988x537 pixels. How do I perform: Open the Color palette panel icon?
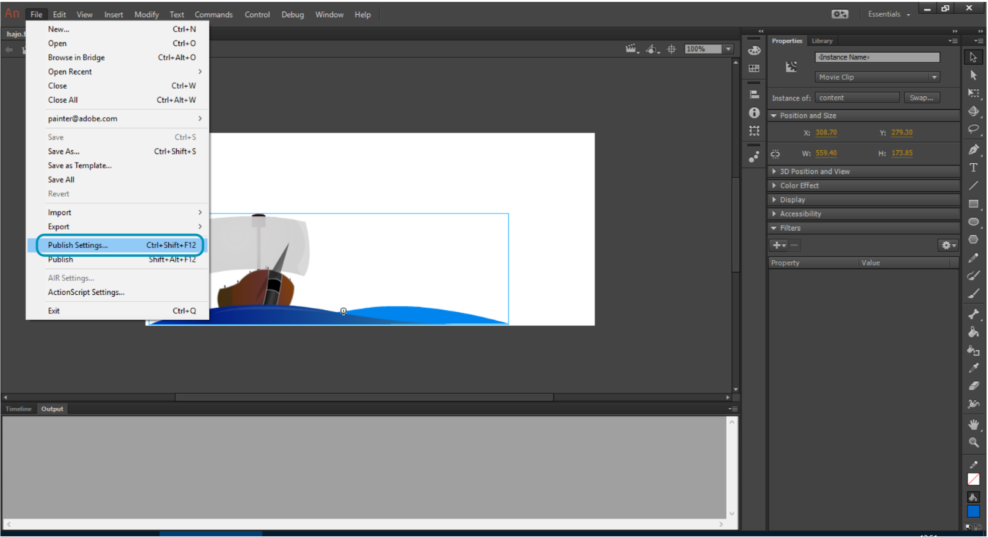click(x=754, y=51)
